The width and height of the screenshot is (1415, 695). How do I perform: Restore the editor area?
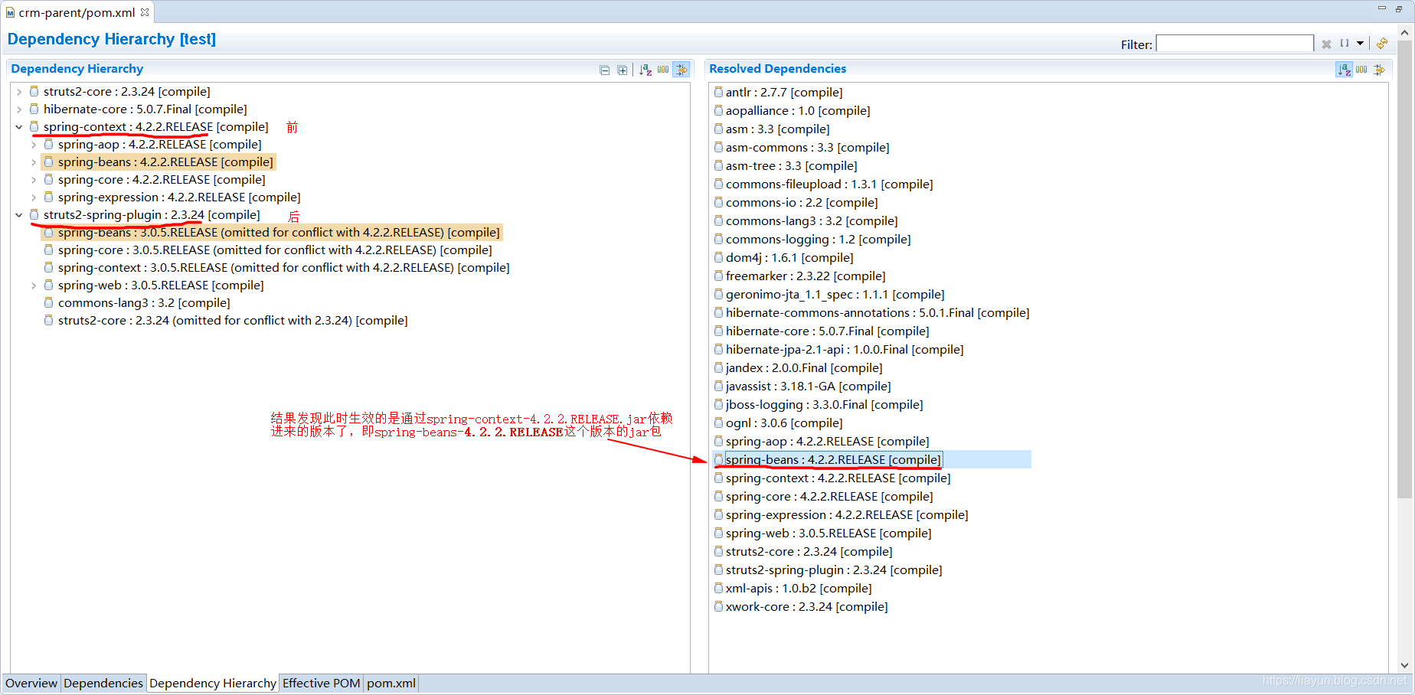tap(1400, 8)
